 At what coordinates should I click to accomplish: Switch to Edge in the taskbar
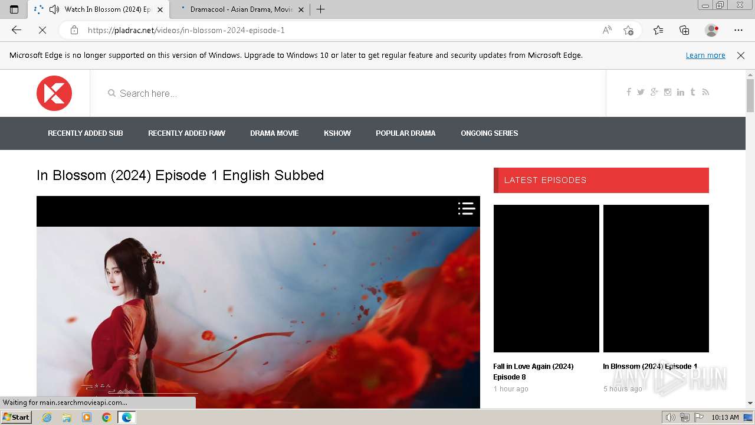coord(127,417)
